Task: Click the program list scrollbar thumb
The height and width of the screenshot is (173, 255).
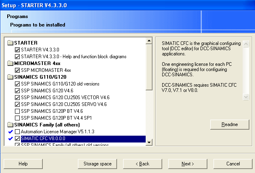Action: 149,67
